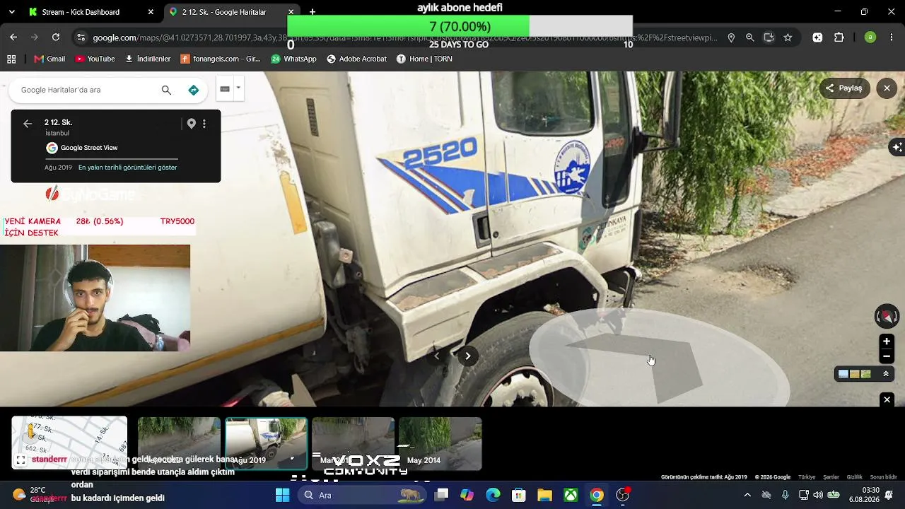Open the Chrome three-dot menu
The width and height of the screenshot is (905, 509).
[892, 37]
